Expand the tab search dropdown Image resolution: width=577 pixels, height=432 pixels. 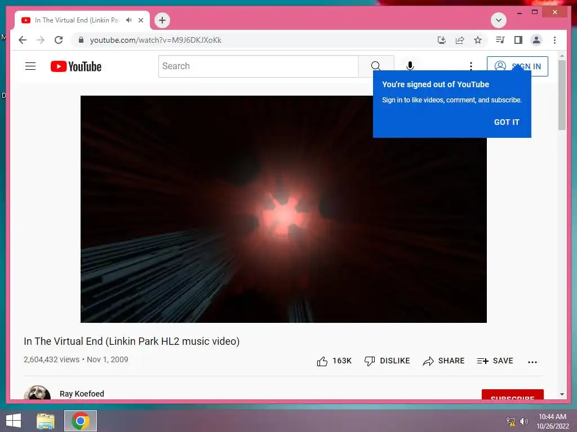(499, 20)
